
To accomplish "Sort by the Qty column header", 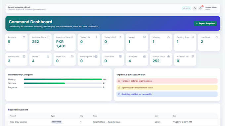I will [82, 116].
